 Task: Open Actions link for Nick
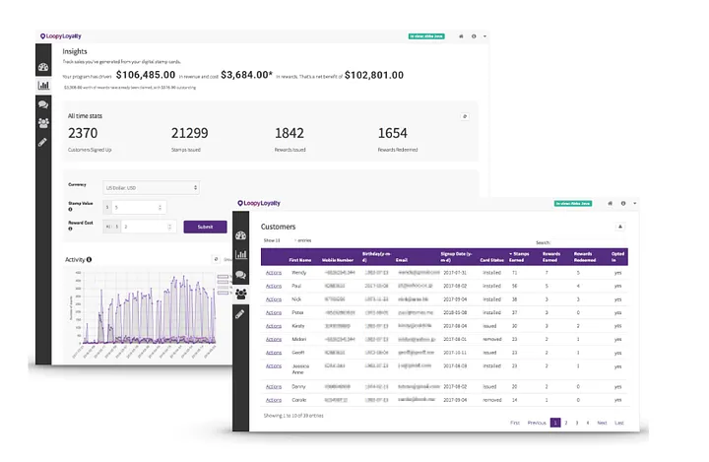[x=274, y=299]
